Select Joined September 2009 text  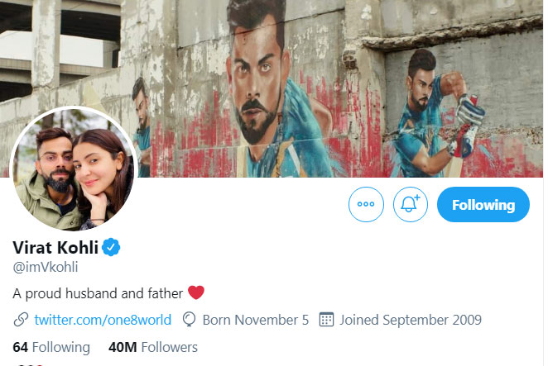tap(411, 320)
